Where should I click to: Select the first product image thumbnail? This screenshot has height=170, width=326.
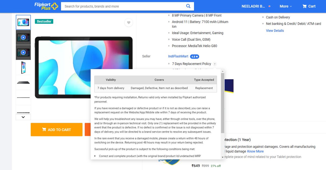point(23,23)
